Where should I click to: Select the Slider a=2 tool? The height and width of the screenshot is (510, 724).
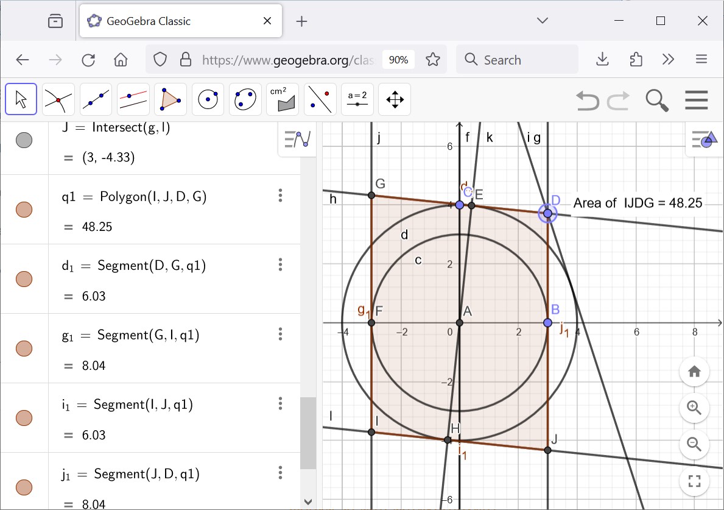[357, 99]
